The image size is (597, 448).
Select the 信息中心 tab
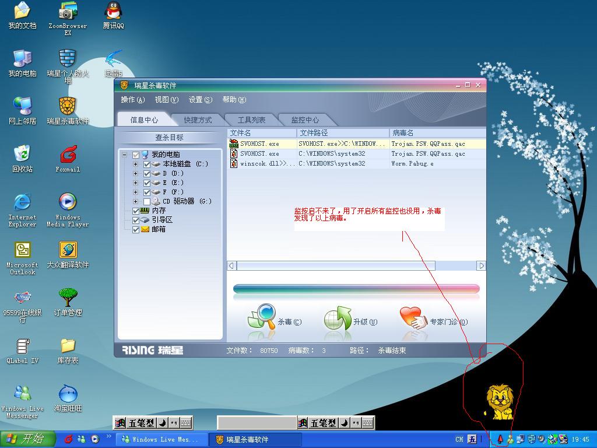tap(145, 120)
